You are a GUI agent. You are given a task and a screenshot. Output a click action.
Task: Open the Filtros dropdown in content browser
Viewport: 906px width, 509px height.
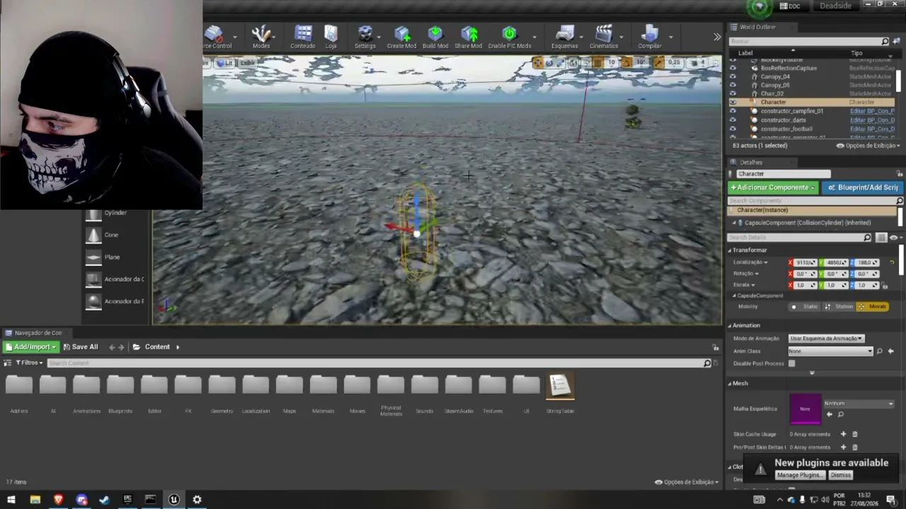coord(28,363)
